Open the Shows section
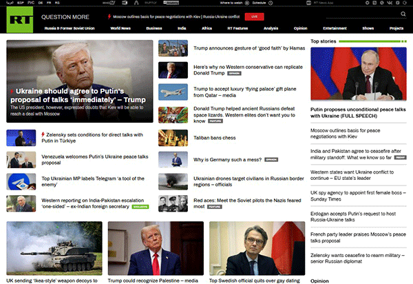The image size is (413, 284). 368,28
